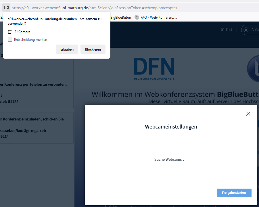Click the X icon on Webcameinstellungen dialog

(x=248, y=114)
